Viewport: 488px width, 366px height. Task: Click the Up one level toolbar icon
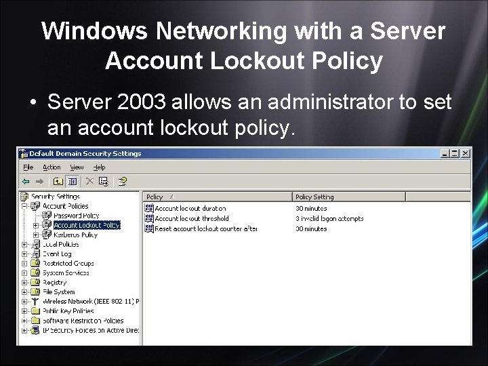coord(58,182)
